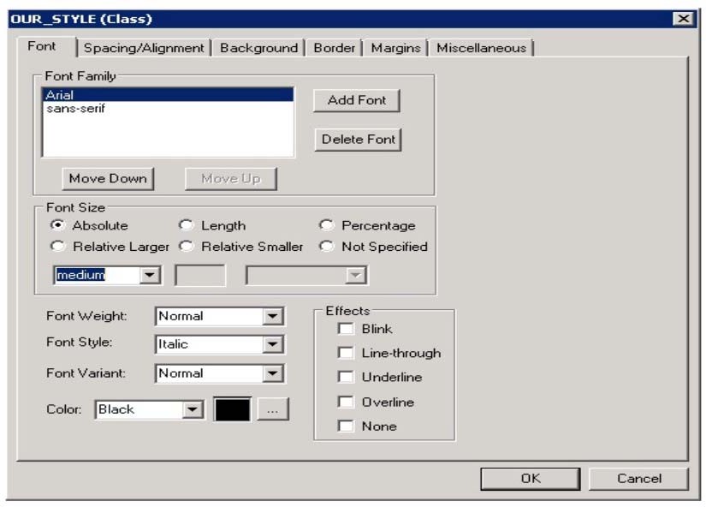Screen dimensions: 706x507
Task: Click the ellipsis color picker button
Action: point(272,409)
